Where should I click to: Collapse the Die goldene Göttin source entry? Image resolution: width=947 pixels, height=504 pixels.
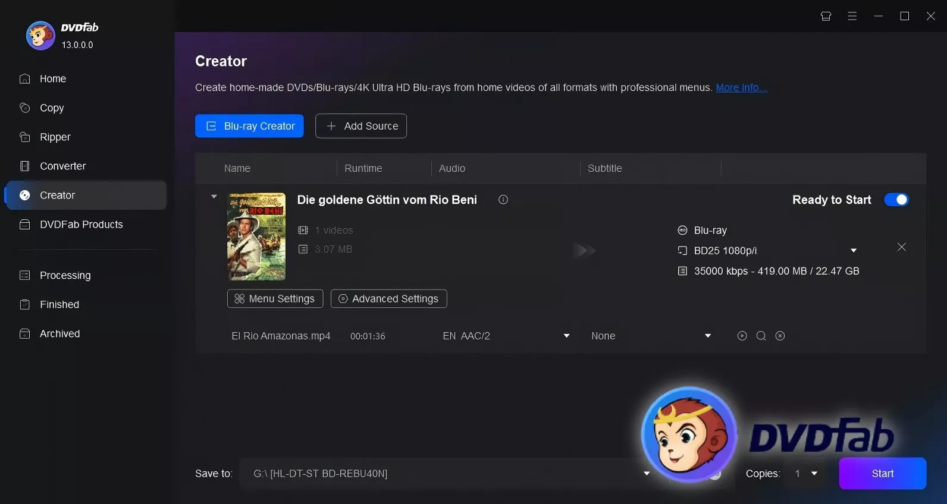click(214, 196)
